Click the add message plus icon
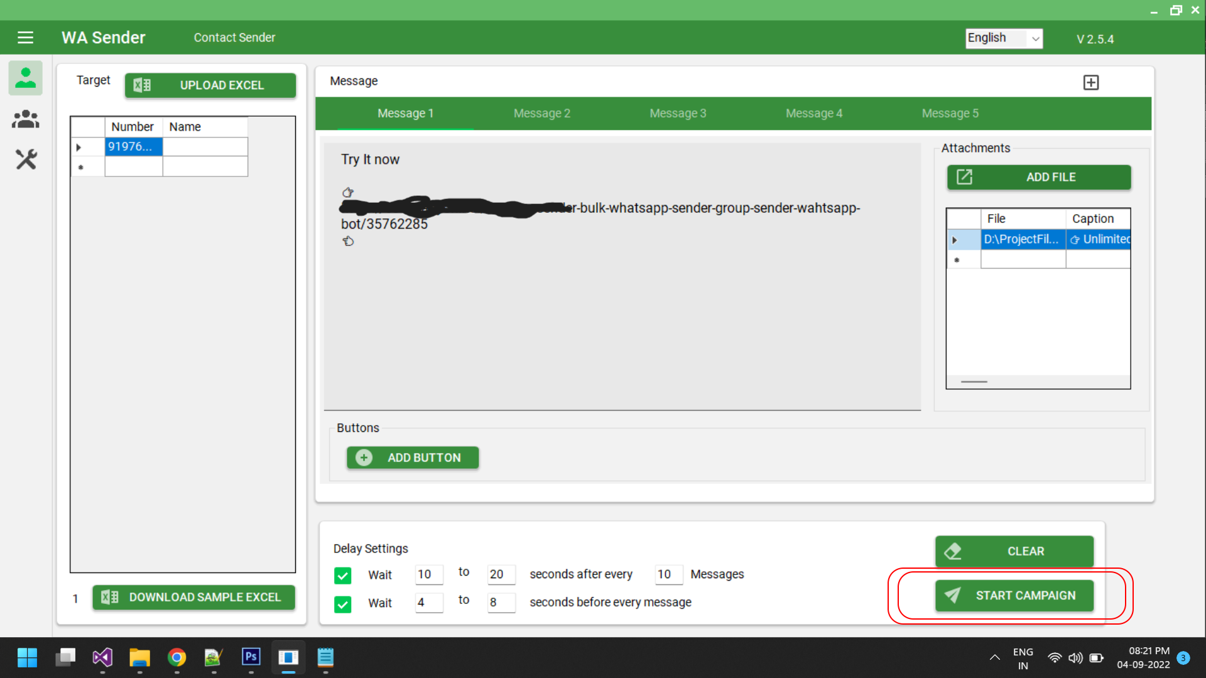1206x678 pixels. (x=1091, y=82)
